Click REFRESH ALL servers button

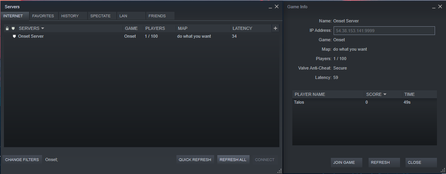point(233,160)
